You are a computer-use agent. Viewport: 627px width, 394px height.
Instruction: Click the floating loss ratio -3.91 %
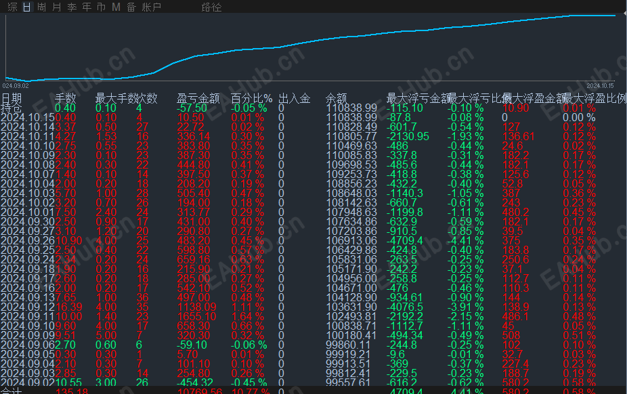(465, 307)
